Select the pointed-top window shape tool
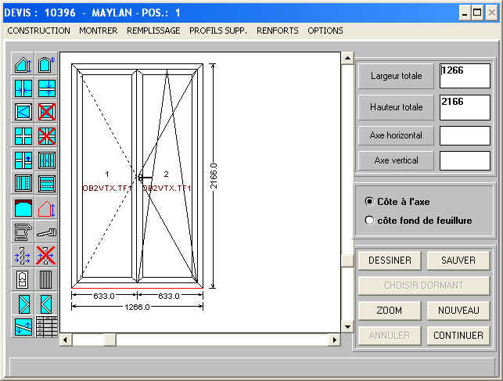 tap(46, 65)
